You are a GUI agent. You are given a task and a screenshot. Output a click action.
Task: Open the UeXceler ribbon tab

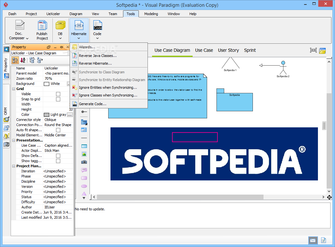(x=53, y=14)
